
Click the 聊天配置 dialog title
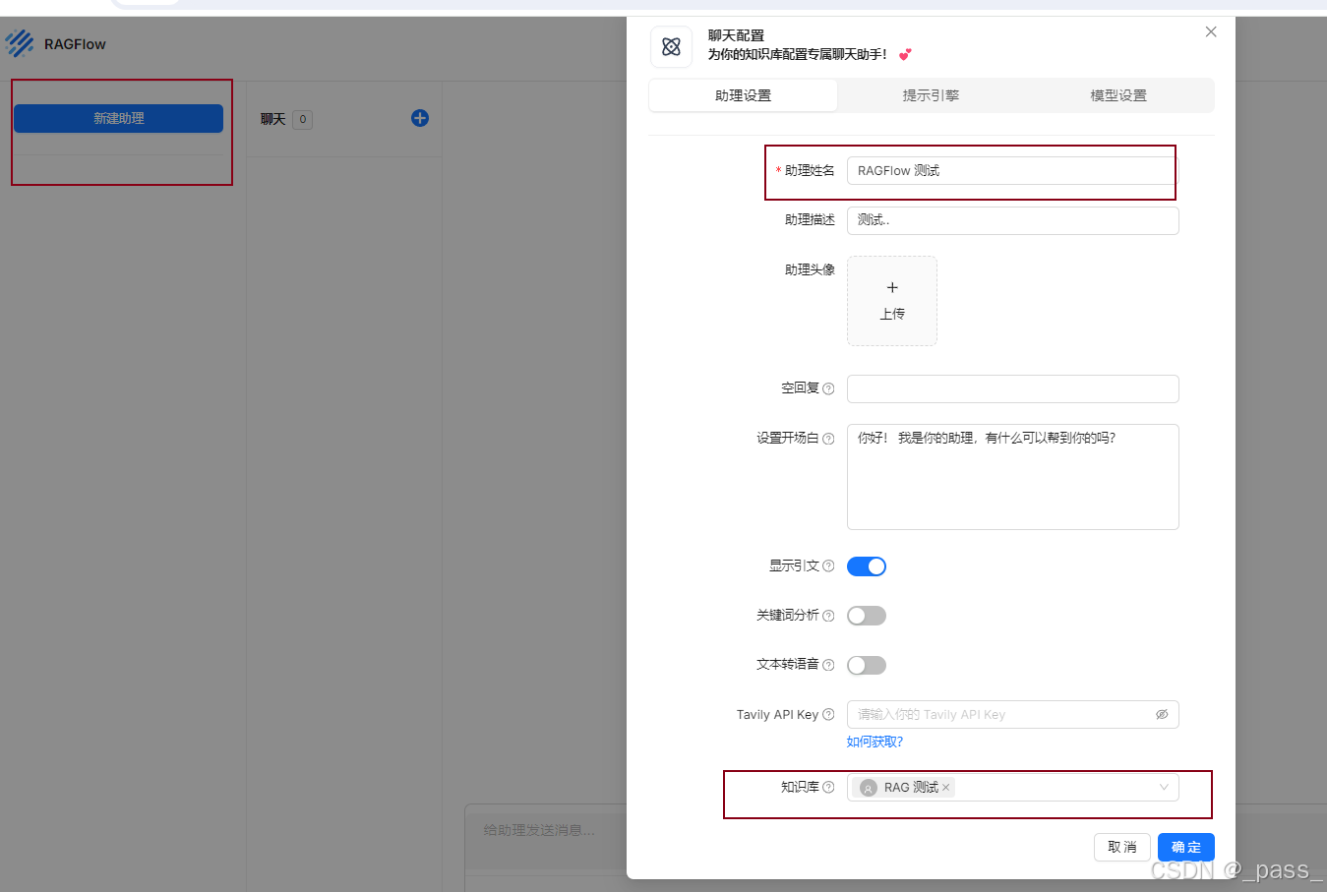pos(736,35)
